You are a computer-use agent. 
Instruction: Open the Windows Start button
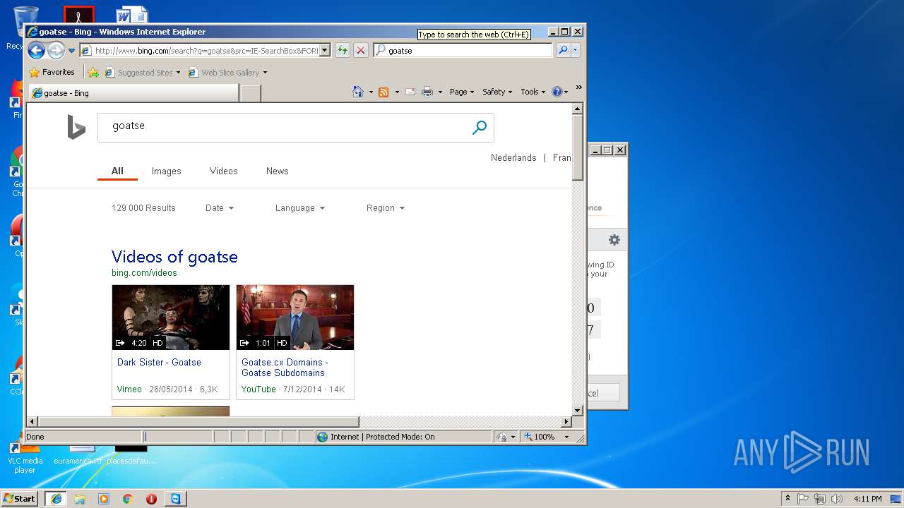click(20, 498)
